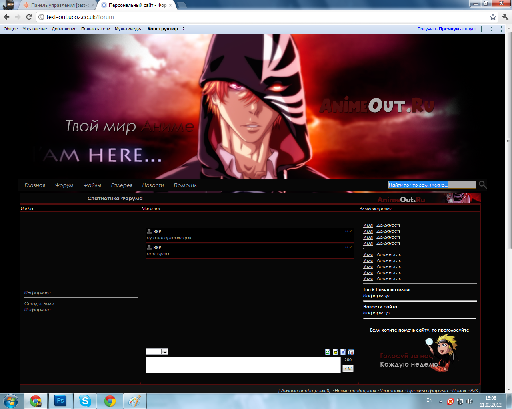
Task: Open Новые сообщения link
Action: point(355,391)
